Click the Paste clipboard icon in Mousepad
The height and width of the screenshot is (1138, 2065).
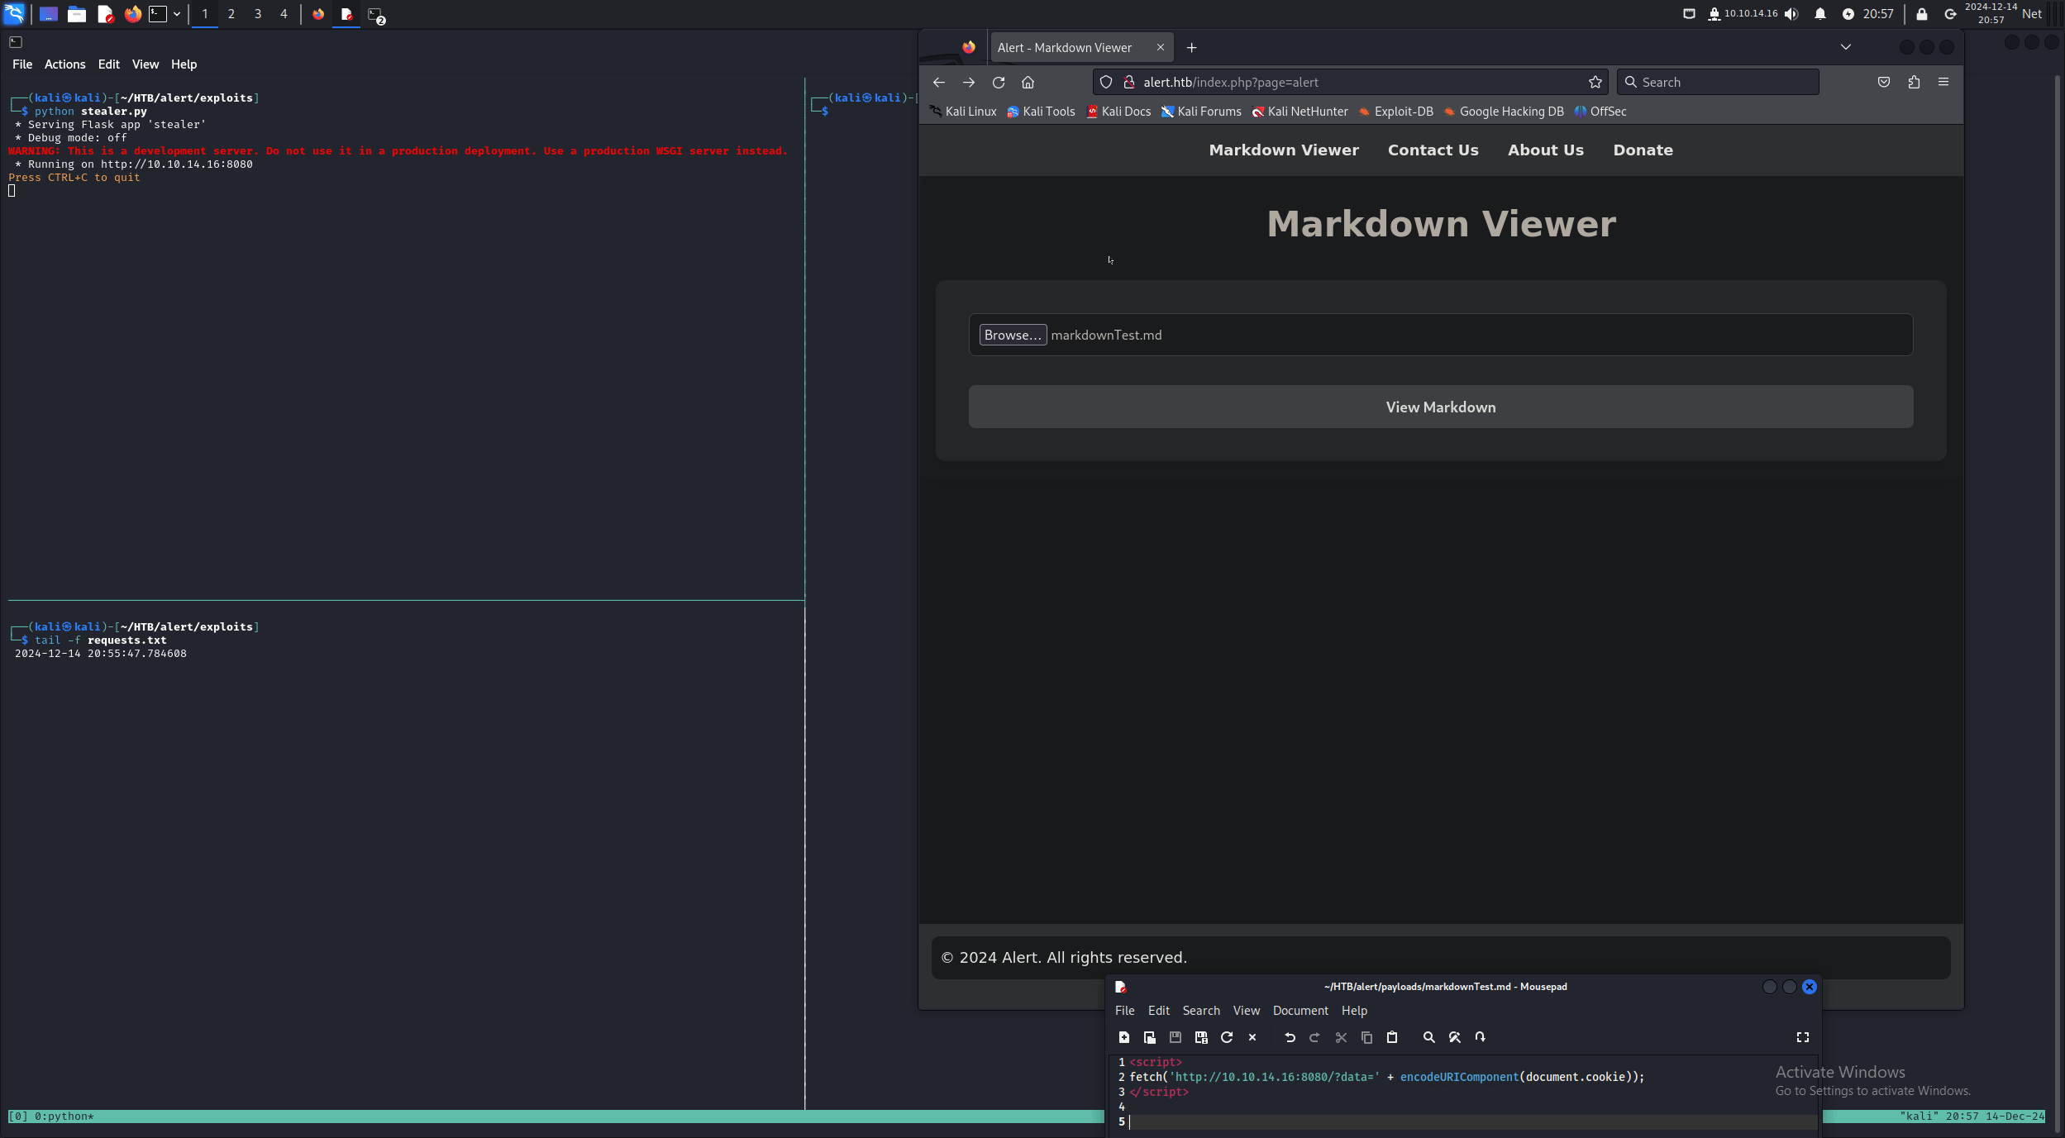point(1392,1037)
